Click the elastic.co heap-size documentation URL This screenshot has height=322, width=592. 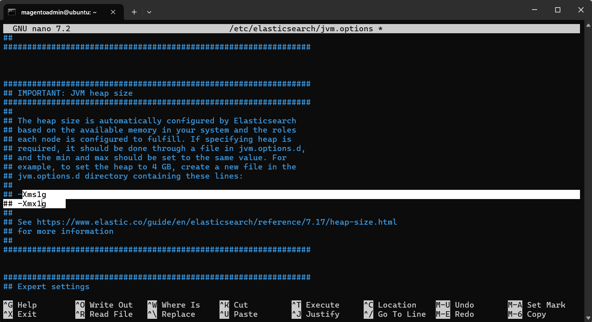pos(217,222)
